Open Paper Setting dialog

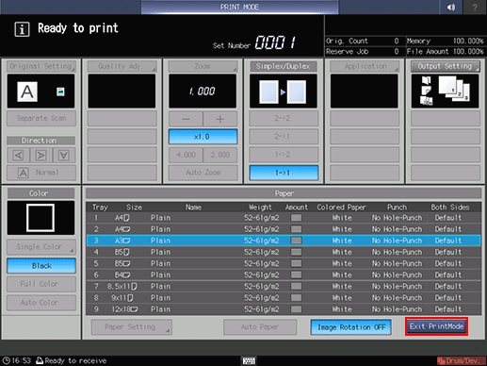click(132, 327)
